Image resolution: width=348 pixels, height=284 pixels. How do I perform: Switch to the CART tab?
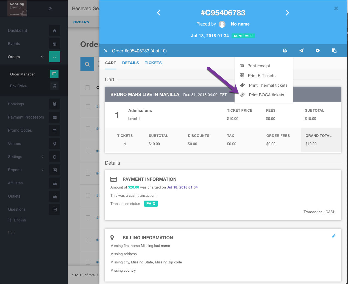[111, 63]
